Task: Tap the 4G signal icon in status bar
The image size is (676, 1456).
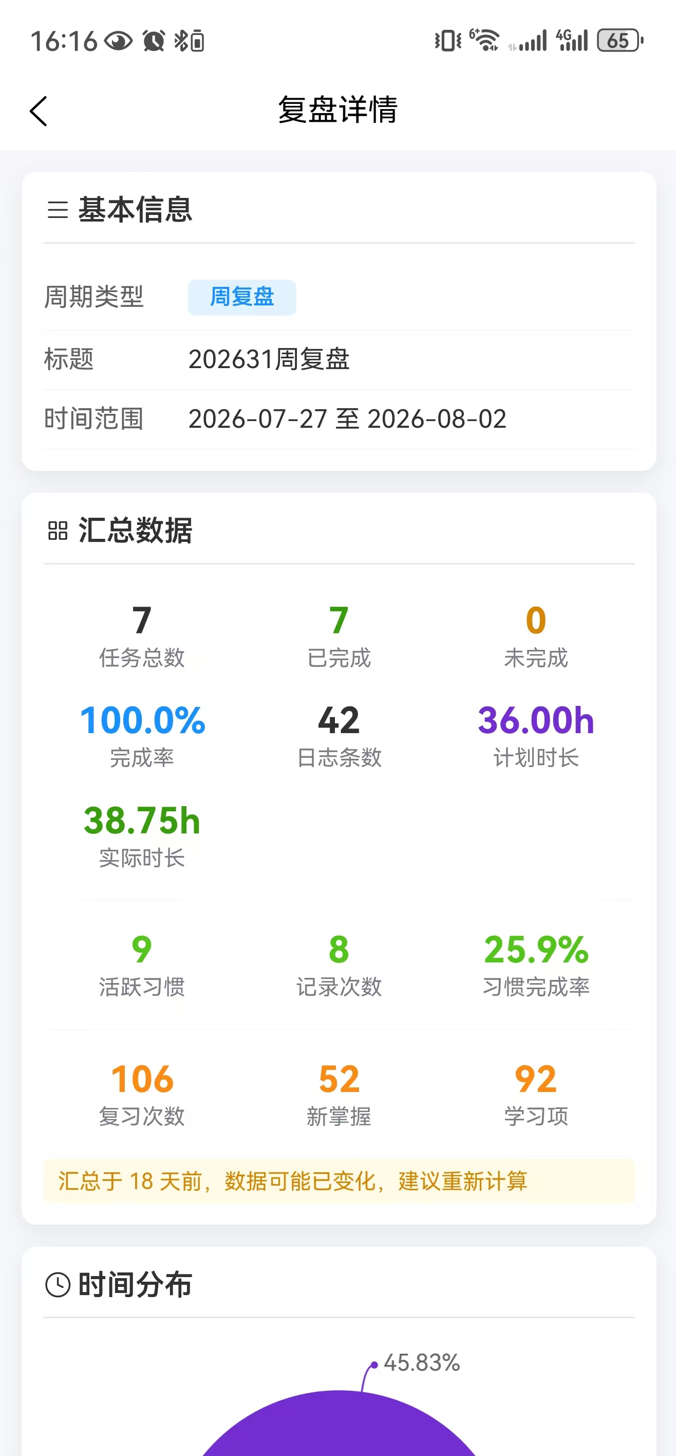Action: (572, 40)
